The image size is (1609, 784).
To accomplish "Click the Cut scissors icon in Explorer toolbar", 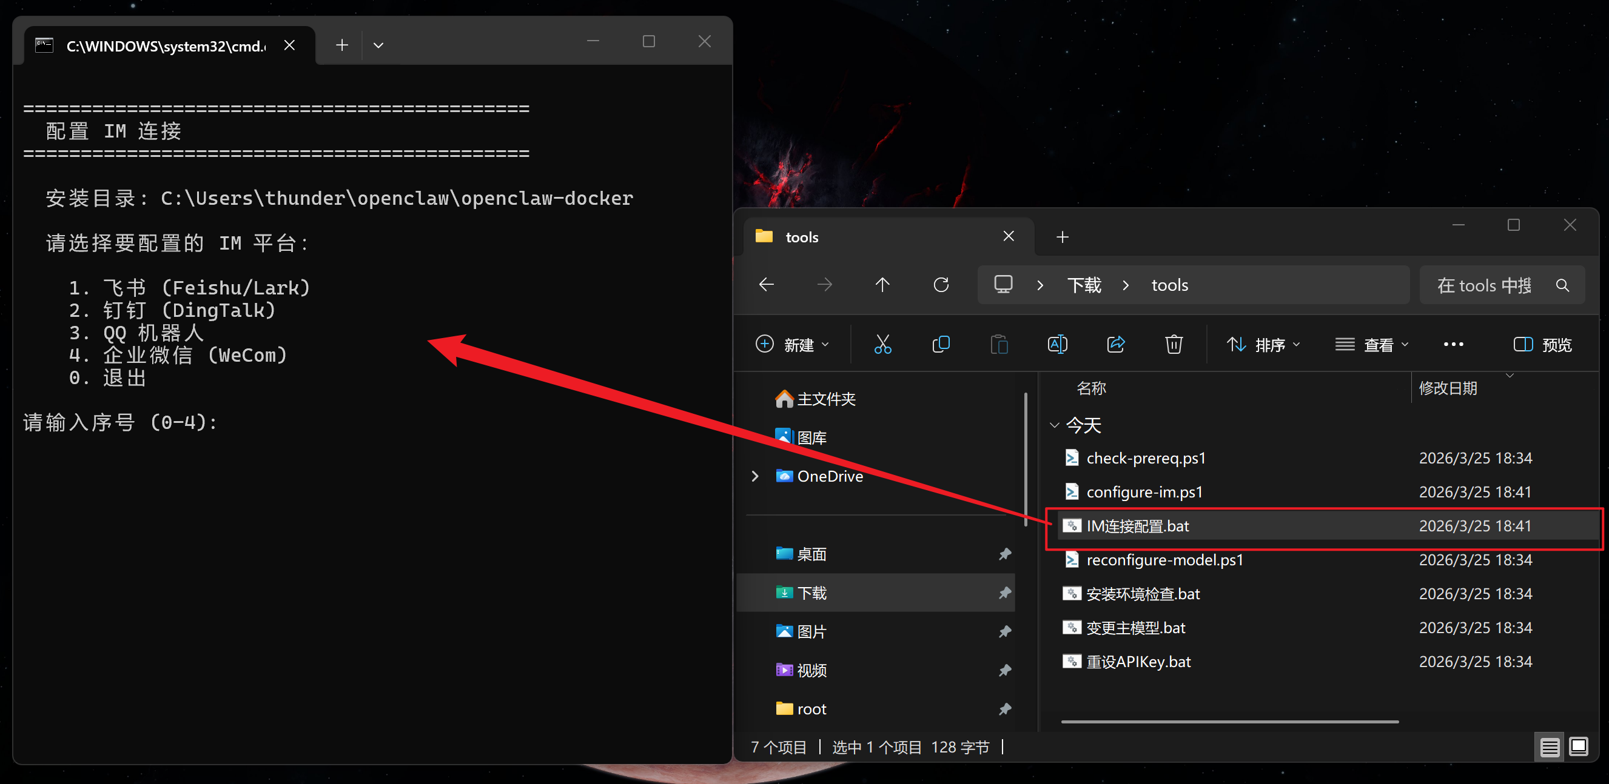I will pyautogui.click(x=882, y=344).
